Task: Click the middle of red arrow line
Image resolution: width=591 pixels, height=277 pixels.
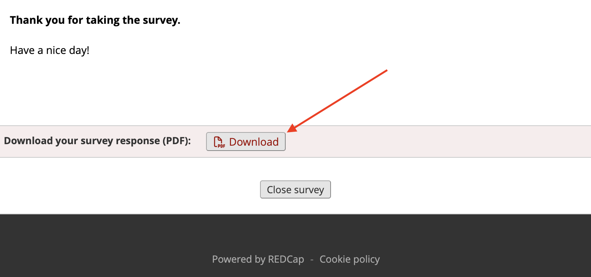Action: tap(339, 101)
